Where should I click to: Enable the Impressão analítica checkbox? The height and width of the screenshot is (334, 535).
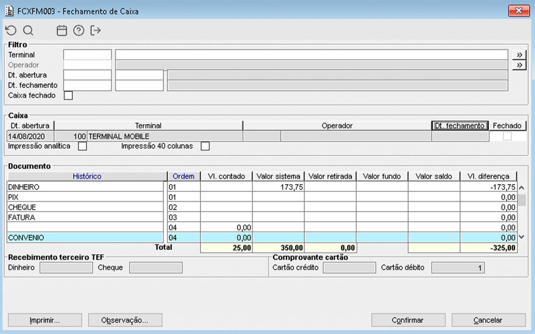tap(82, 146)
